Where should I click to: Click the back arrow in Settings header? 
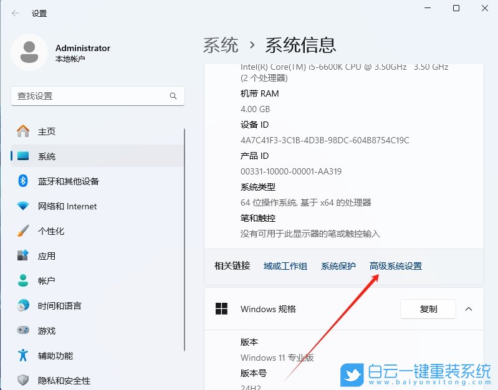pyautogui.click(x=15, y=13)
